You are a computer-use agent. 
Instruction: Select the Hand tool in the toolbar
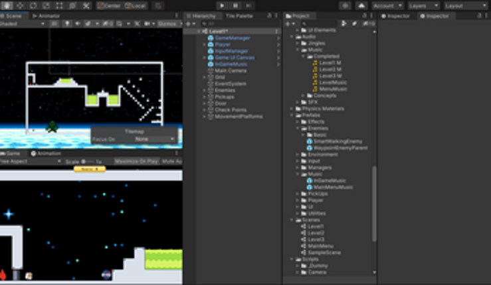pos(7,5)
